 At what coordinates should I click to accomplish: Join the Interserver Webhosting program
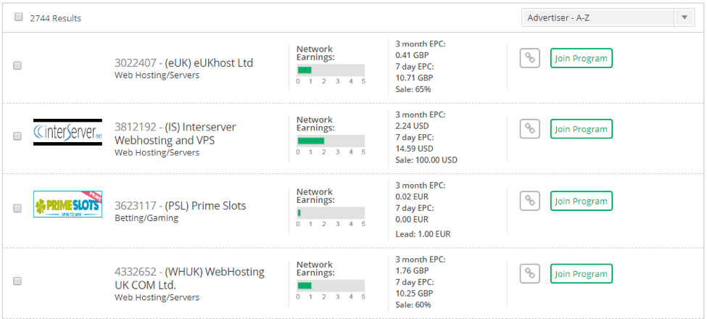pos(581,129)
